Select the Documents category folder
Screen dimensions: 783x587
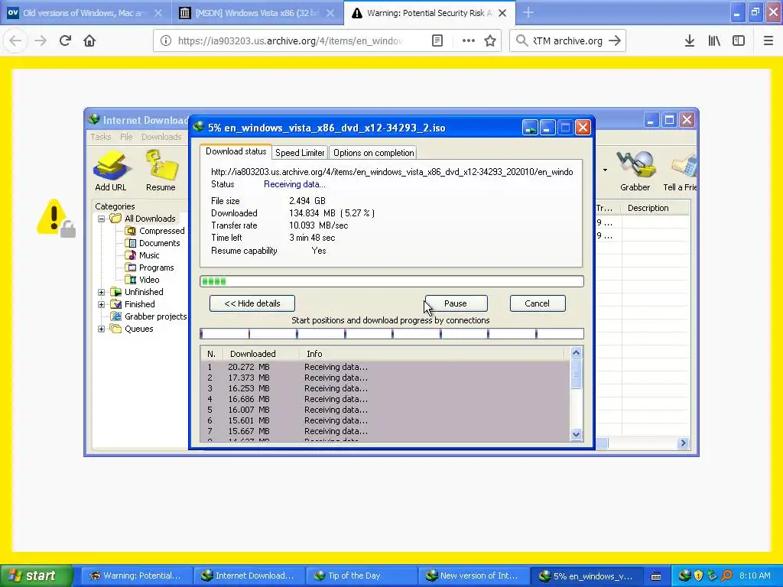pyautogui.click(x=153, y=243)
